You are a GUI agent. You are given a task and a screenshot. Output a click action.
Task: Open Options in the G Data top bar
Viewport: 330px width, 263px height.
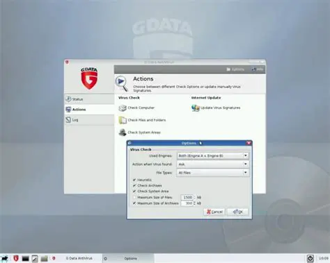pyautogui.click(x=235, y=69)
